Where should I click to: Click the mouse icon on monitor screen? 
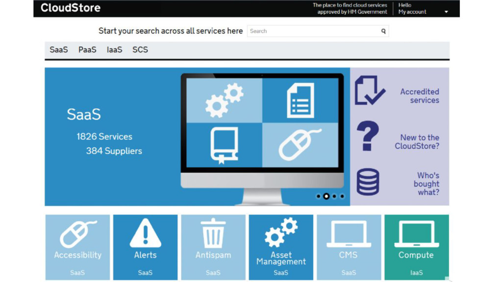[301, 144]
